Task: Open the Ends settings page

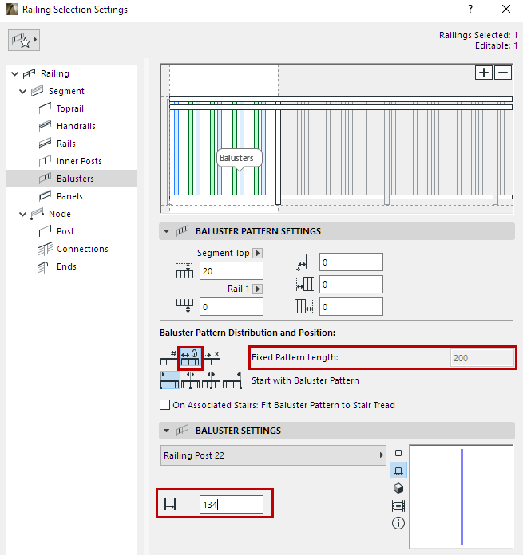Action: point(66,266)
